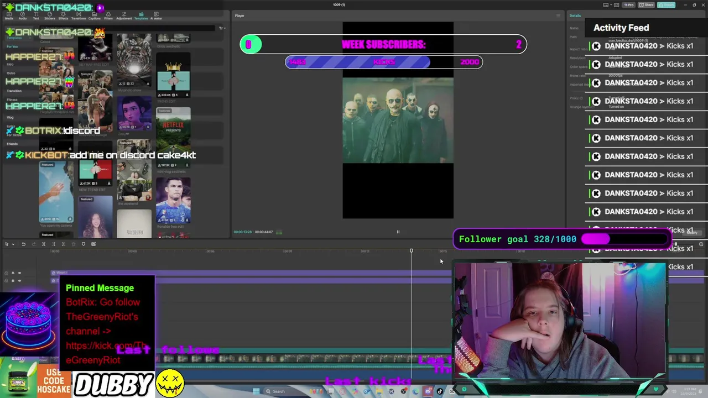
Task: Open the Player panel menu icon
Action: (x=558, y=15)
